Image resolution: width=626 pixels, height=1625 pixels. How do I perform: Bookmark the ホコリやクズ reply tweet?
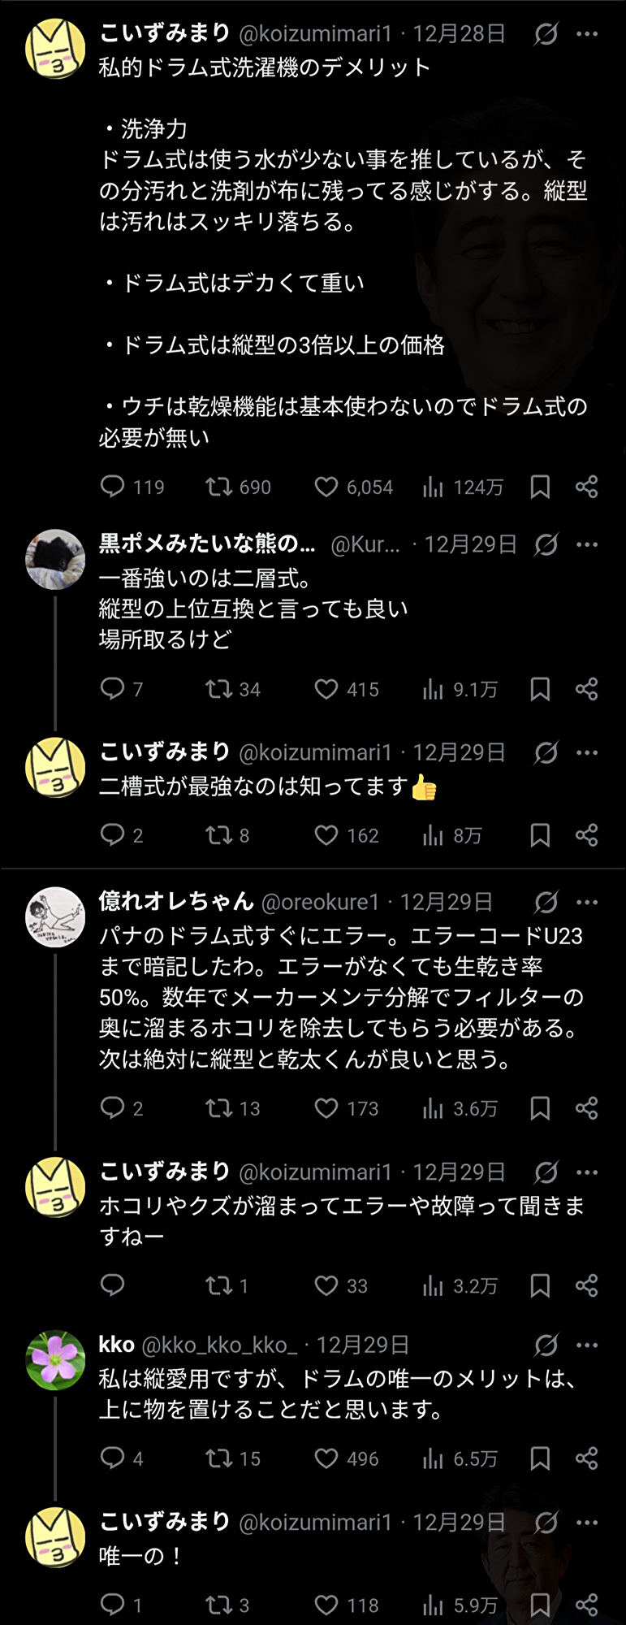coord(540,1285)
